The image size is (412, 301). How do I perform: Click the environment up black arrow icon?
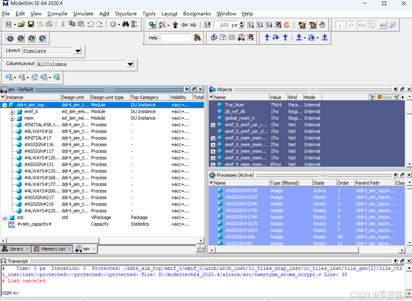175,25
